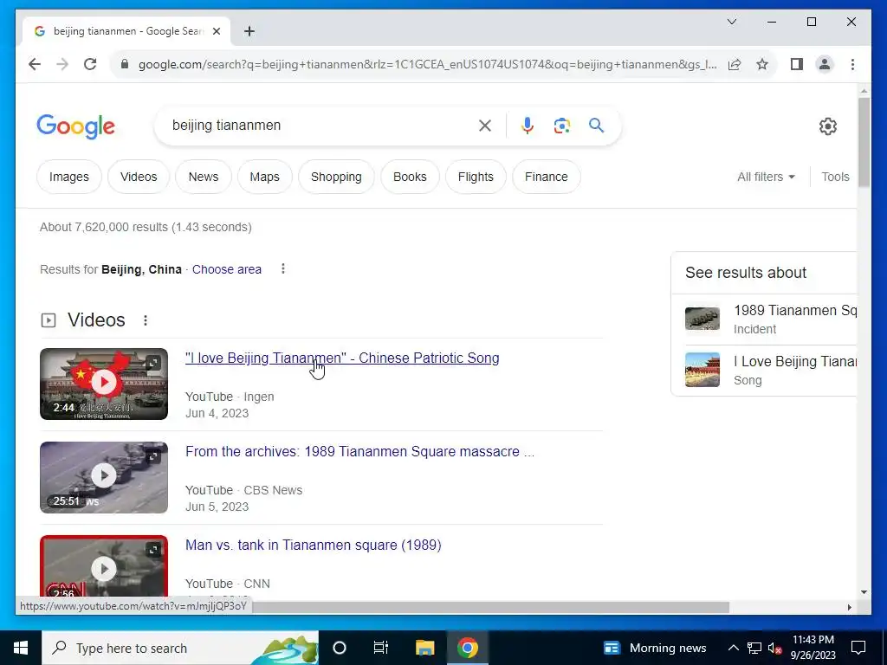Image resolution: width=887 pixels, height=665 pixels.
Task: Switch to the Flights filter
Action: click(476, 177)
